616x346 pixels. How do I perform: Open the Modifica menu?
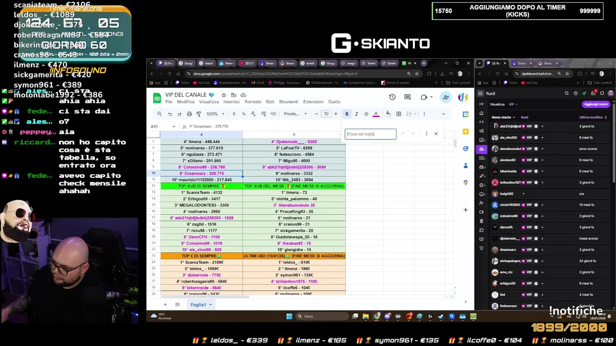(186, 102)
